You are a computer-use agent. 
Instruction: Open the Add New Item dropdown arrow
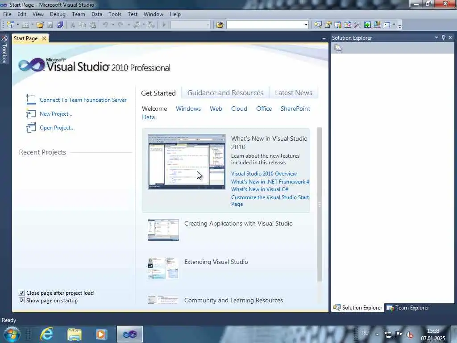[32, 25]
